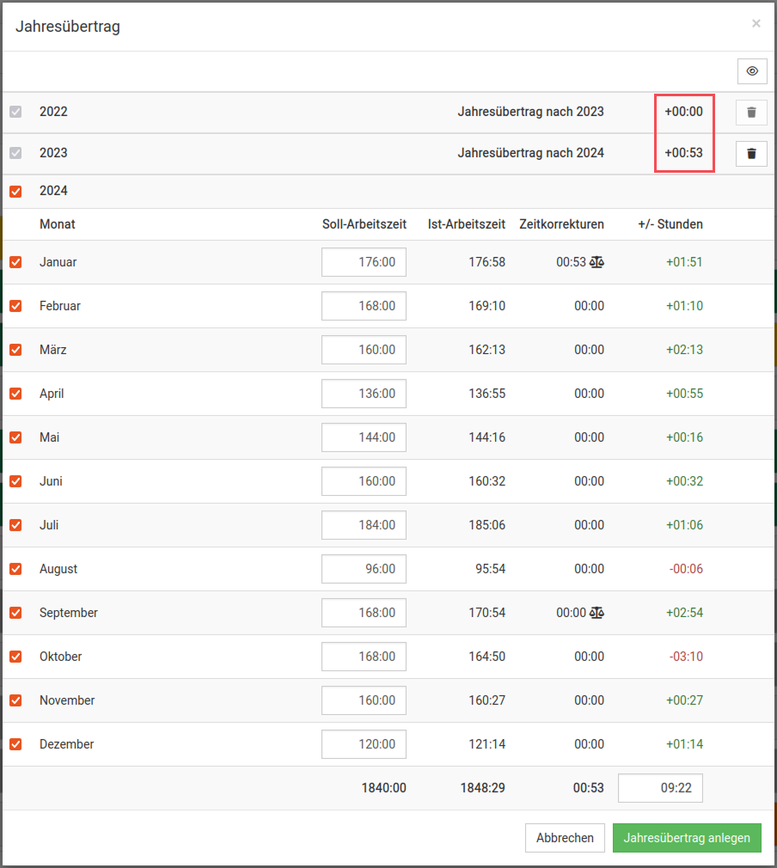This screenshot has width=777, height=868.
Task: Toggle the Januar month checkbox
Action: point(15,262)
